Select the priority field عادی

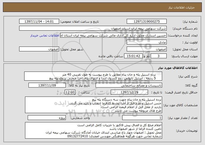[146, 42]
